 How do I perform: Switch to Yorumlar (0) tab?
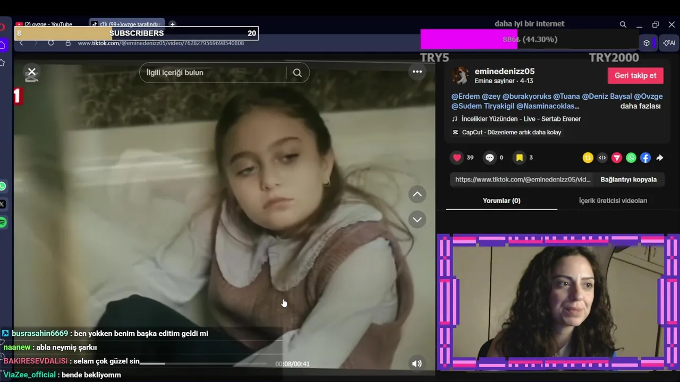pyautogui.click(x=501, y=201)
